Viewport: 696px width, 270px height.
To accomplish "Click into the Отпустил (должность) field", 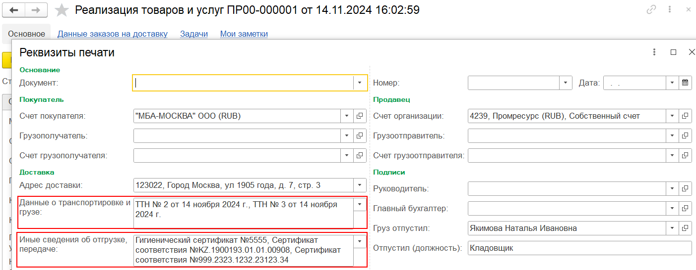I will pos(579,248).
